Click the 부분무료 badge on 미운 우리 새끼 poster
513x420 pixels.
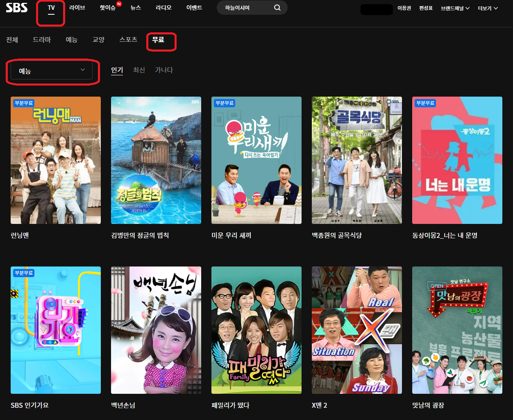point(225,103)
